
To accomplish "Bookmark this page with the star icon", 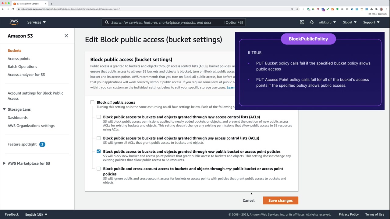I will (x=297, y=9).
